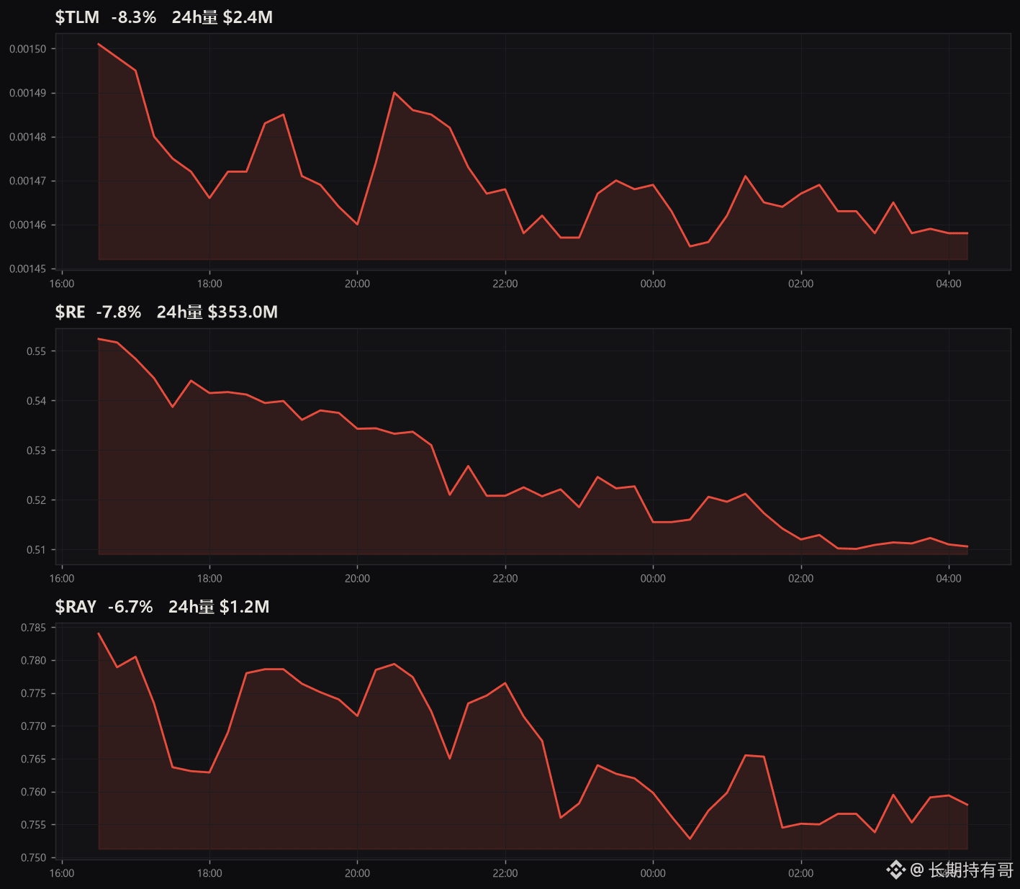This screenshot has width=1020, height=889.
Task: Click the 02:00 time label under RE chart
Action: [800, 579]
